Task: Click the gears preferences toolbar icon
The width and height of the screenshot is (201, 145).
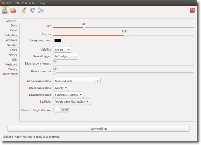Action: (x=41, y=10)
